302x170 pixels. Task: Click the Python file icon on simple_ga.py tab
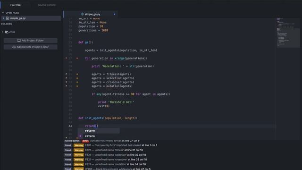tap(82, 14)
